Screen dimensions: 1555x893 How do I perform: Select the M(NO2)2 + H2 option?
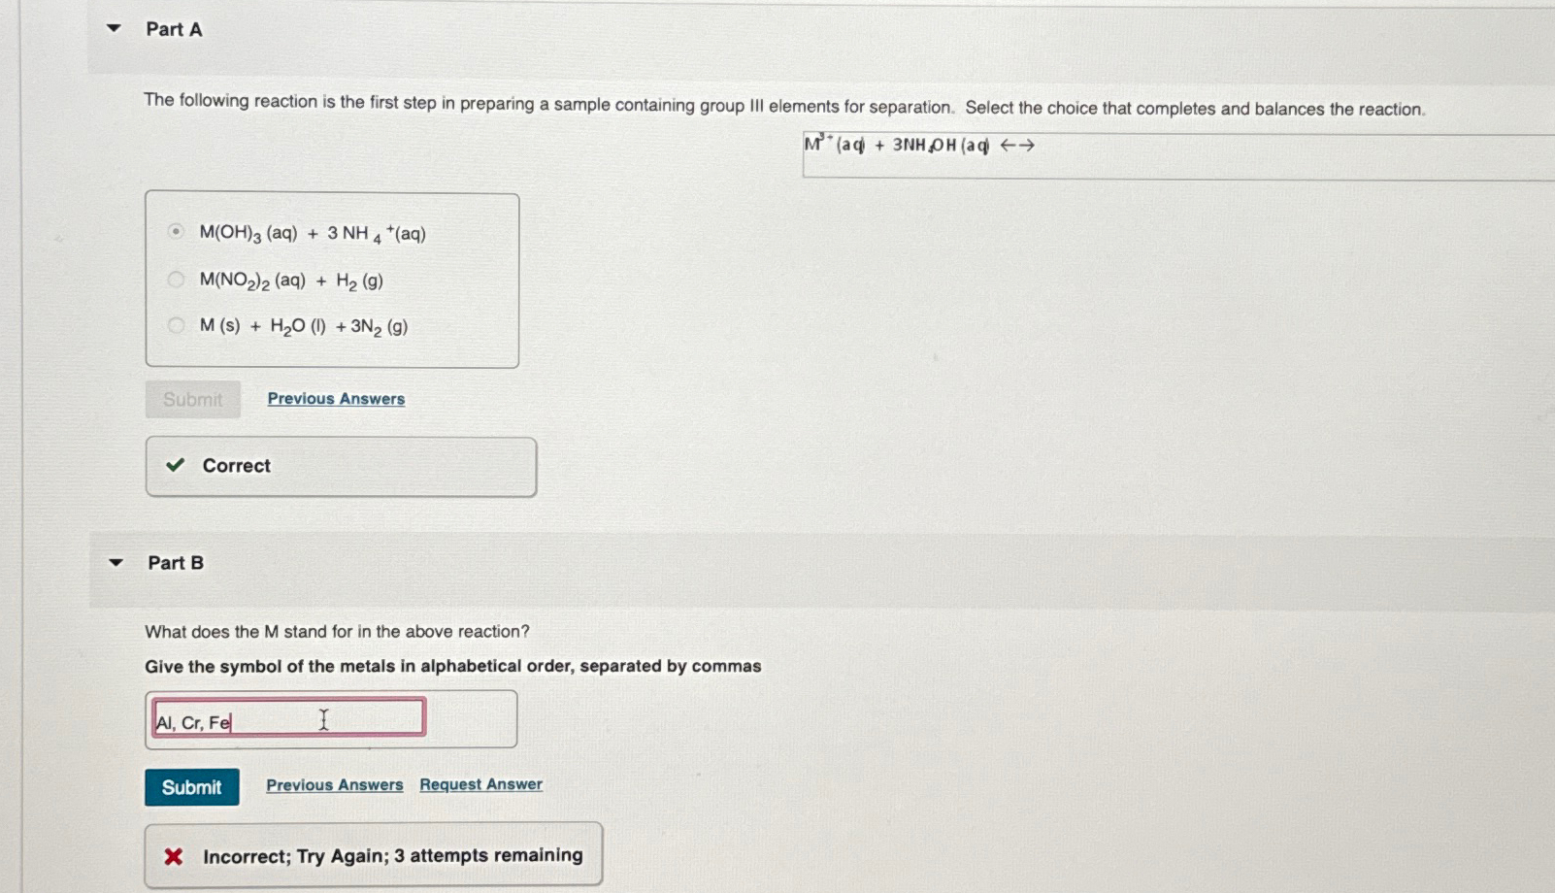coord(177,280)
